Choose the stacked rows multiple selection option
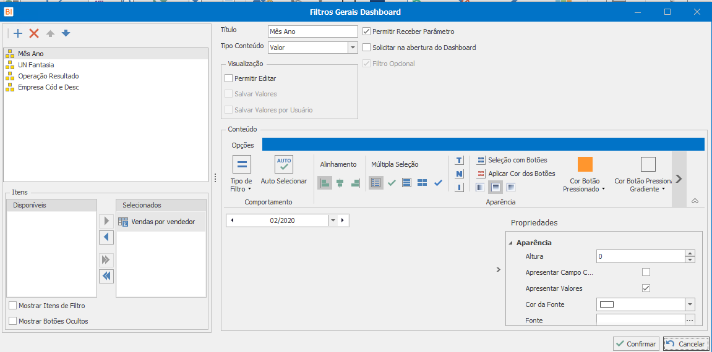This screenshot has height=352, width=712. 407,183
